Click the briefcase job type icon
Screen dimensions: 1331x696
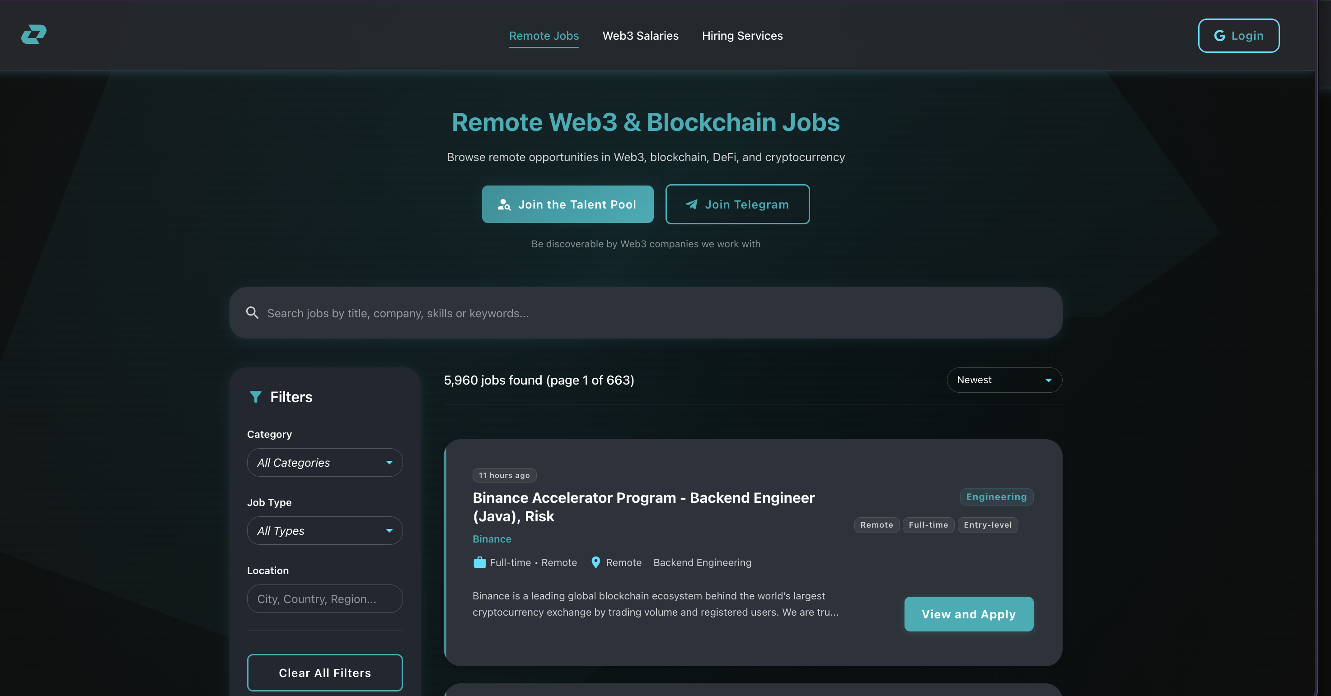coord(479,563)
